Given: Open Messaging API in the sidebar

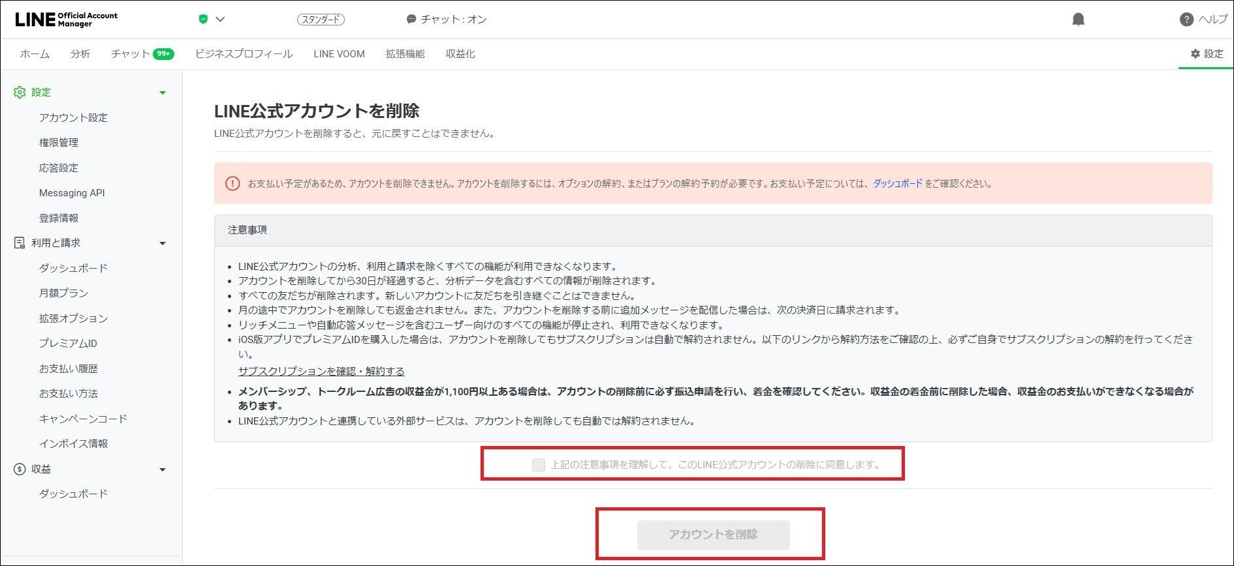Looking at the screenshot, I should [72, 193].
